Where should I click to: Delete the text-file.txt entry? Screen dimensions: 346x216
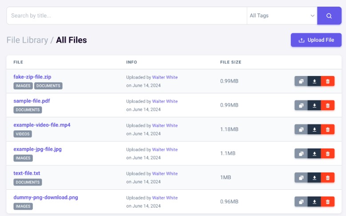click(328, 177)
